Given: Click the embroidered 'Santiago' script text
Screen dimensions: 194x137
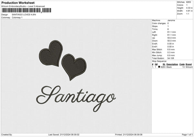Looking at the screenshot, I should [76, 98].
